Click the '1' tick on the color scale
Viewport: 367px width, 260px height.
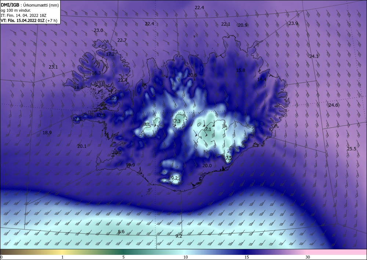coord(62,257)
